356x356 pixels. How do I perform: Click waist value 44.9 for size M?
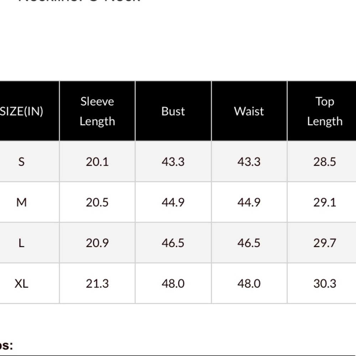click(249, 203)
